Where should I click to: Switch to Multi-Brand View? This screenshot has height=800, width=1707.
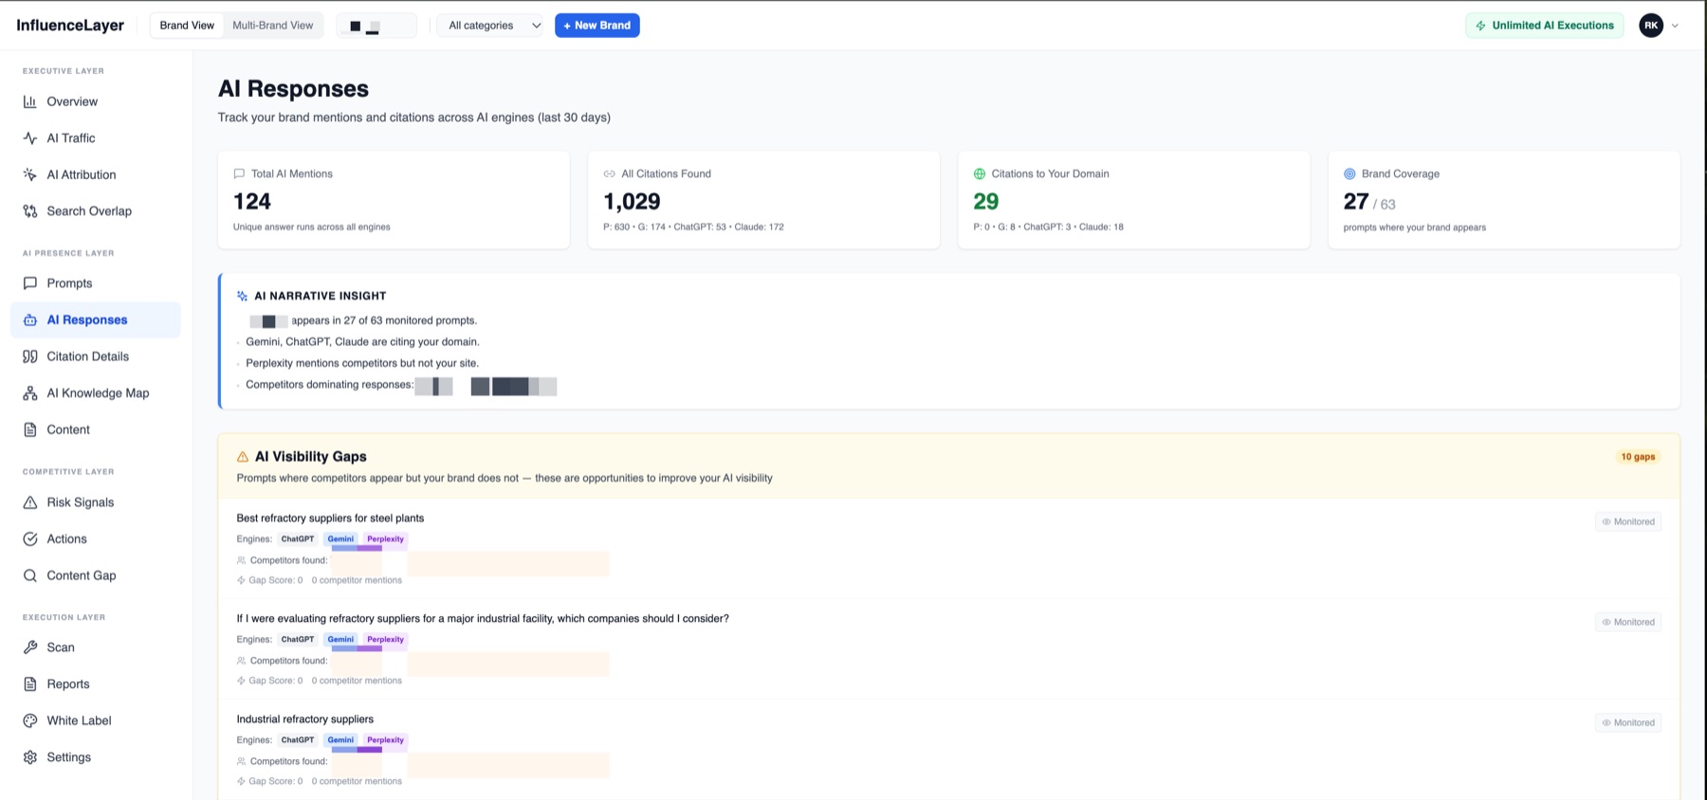coord(273,26)
